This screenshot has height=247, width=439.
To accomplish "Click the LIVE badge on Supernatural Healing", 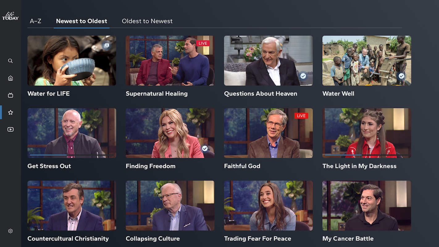I will (203, 43).
